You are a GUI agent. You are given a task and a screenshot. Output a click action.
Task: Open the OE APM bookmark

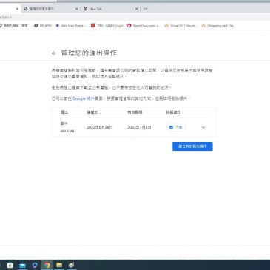(43, 26)
